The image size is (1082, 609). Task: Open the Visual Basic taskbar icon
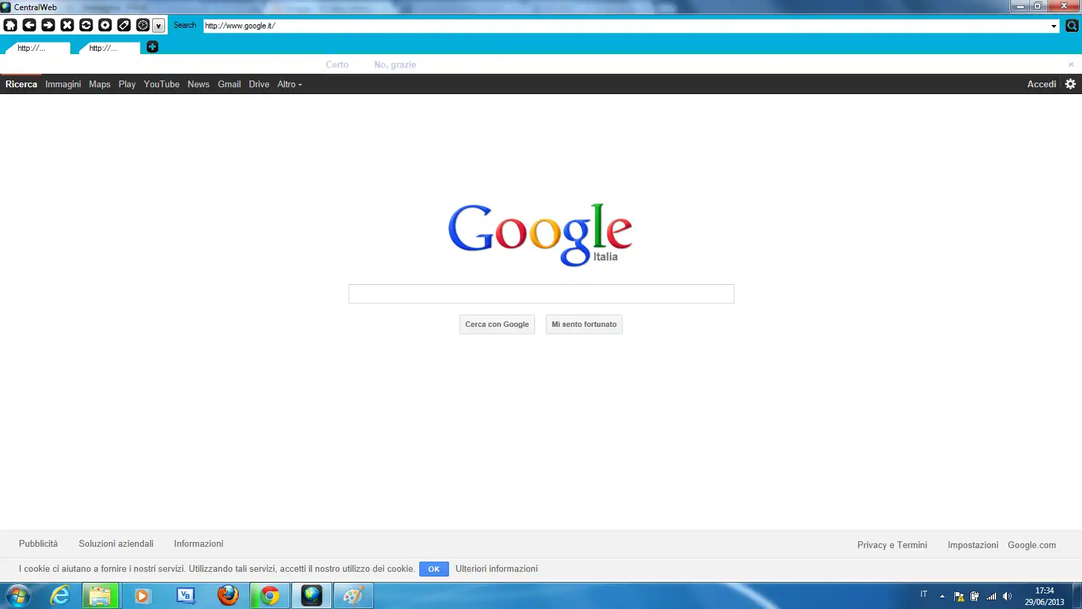point(185,596)
